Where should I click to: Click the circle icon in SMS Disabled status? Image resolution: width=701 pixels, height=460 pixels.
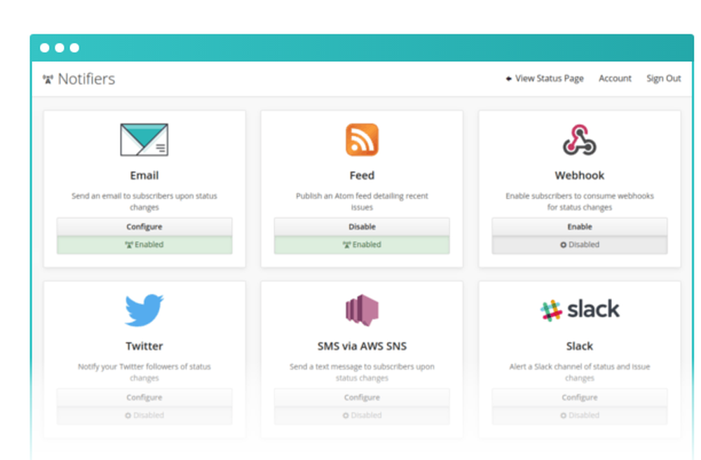346,415
